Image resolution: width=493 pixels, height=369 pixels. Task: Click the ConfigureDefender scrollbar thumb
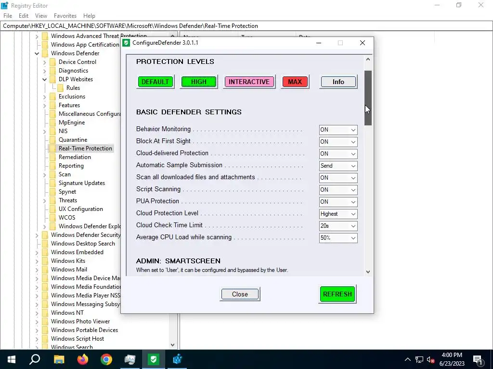(x=368, y=98)
